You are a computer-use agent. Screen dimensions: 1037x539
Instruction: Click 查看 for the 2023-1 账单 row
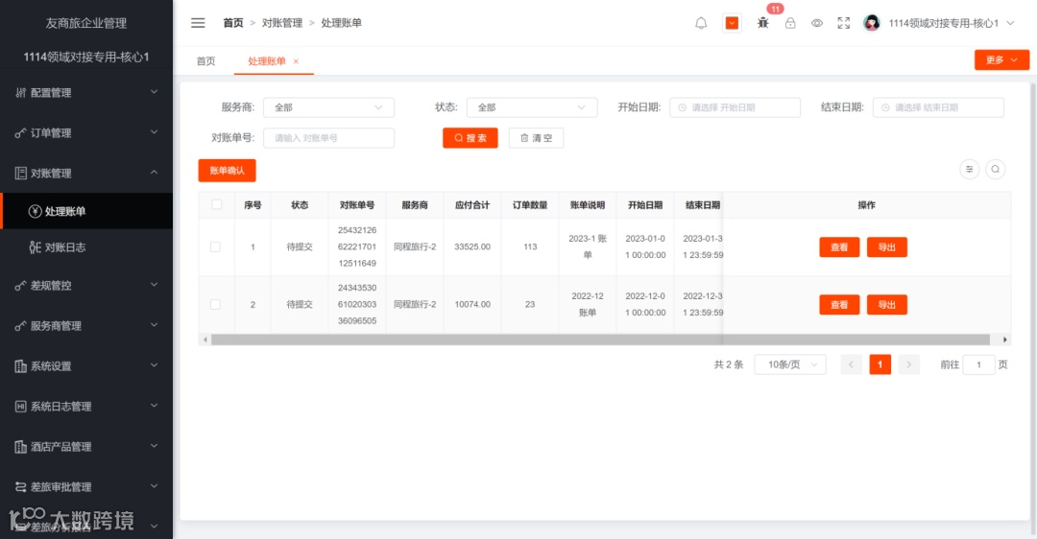[839, 247]
